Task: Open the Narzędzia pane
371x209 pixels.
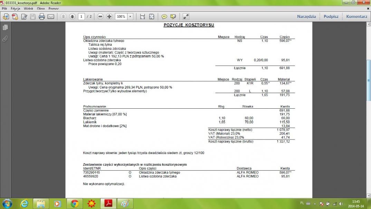Action: coord(306,17)
